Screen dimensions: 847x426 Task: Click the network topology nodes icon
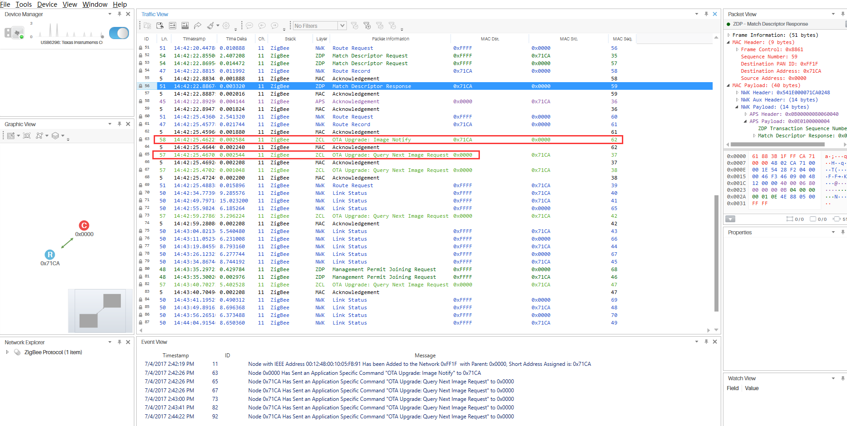[x=40, y=136]
